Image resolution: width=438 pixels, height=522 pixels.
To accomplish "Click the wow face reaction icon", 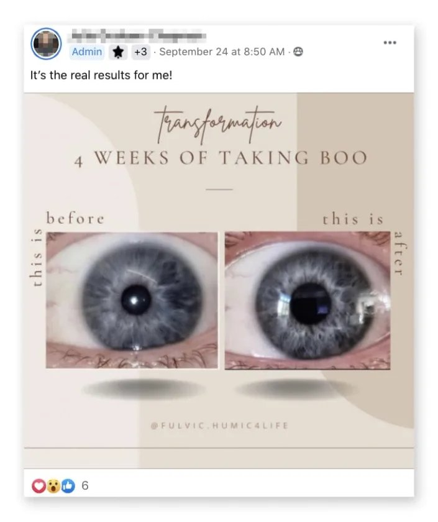I will (x=53, y=486).
